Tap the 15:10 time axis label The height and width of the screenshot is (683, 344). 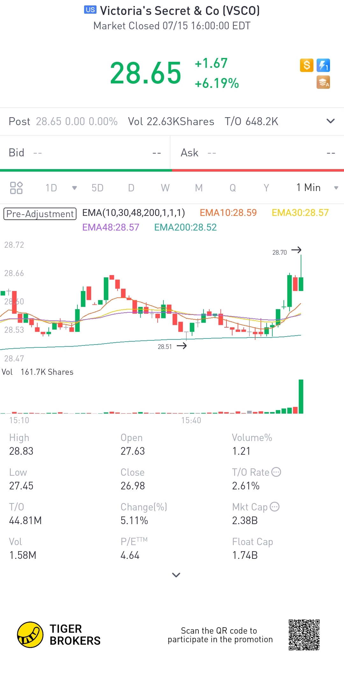(19, 420)
